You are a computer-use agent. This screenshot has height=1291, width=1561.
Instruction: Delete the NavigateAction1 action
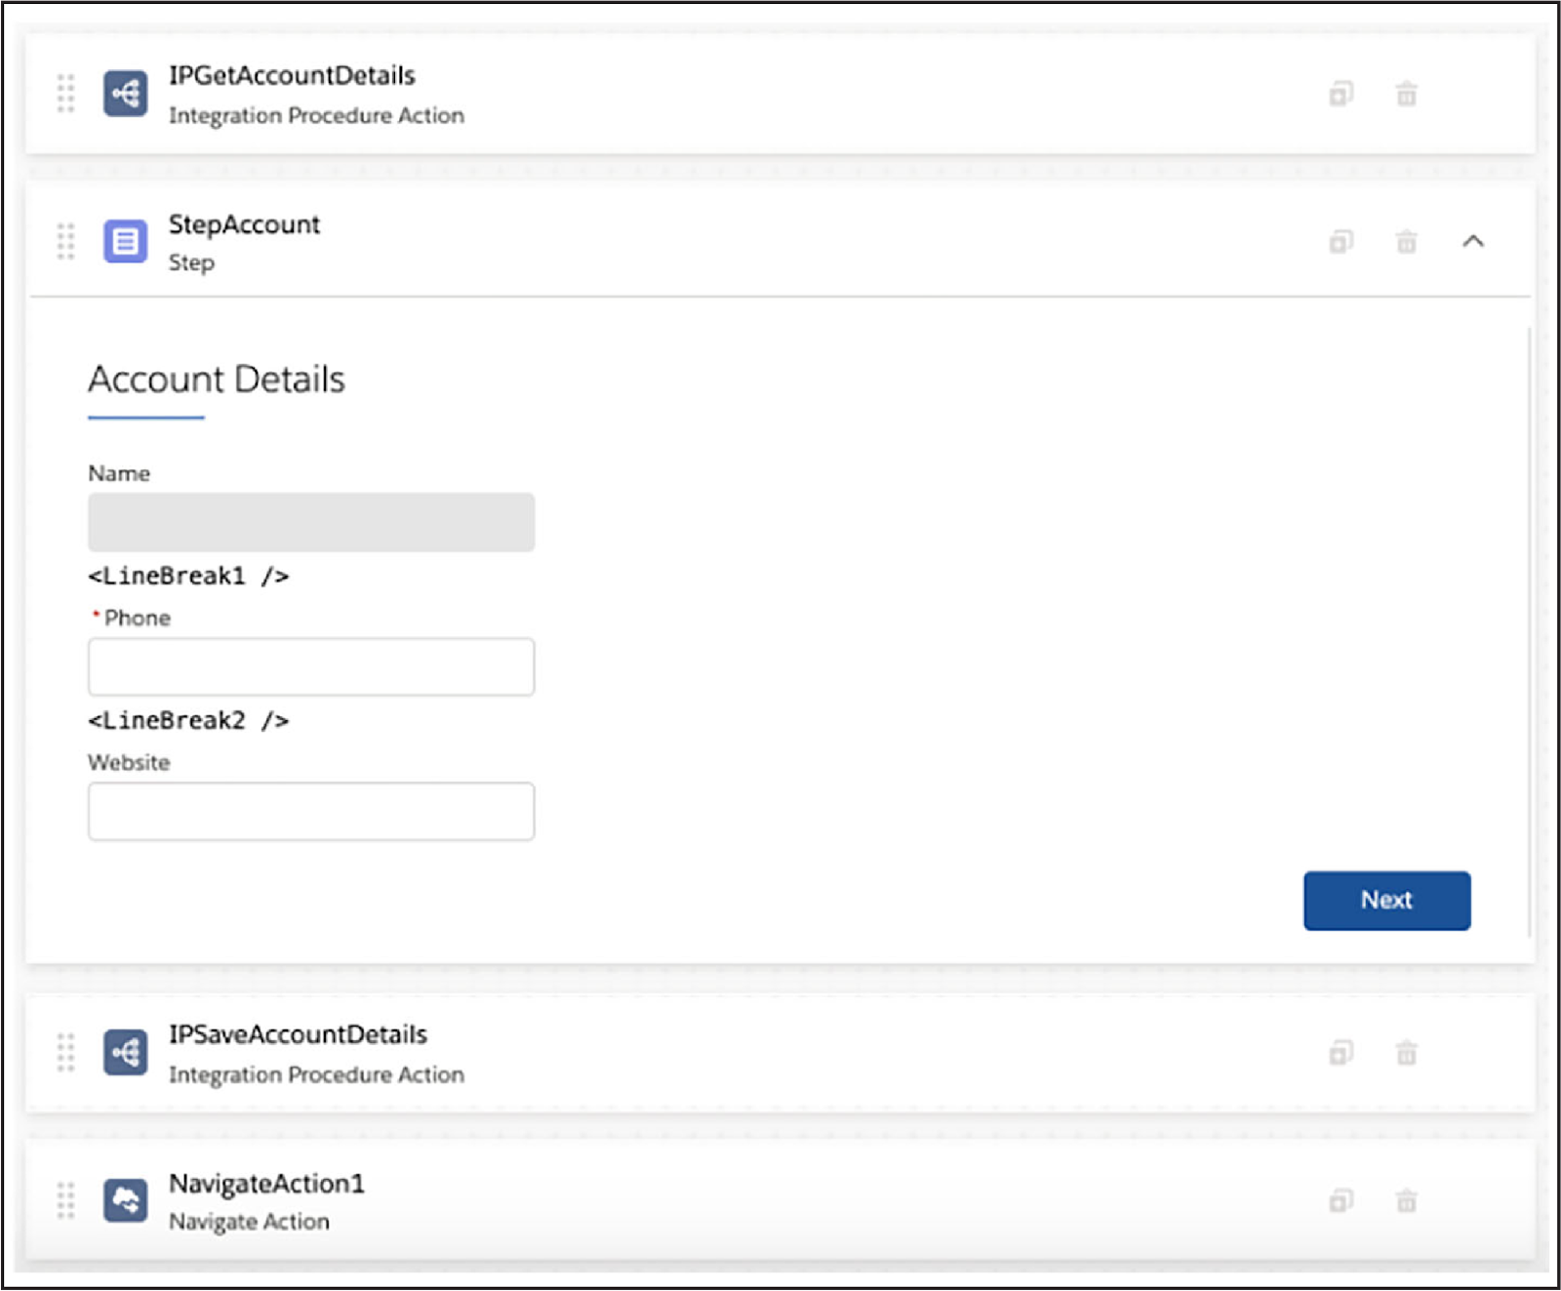tap(1406, 1201)
